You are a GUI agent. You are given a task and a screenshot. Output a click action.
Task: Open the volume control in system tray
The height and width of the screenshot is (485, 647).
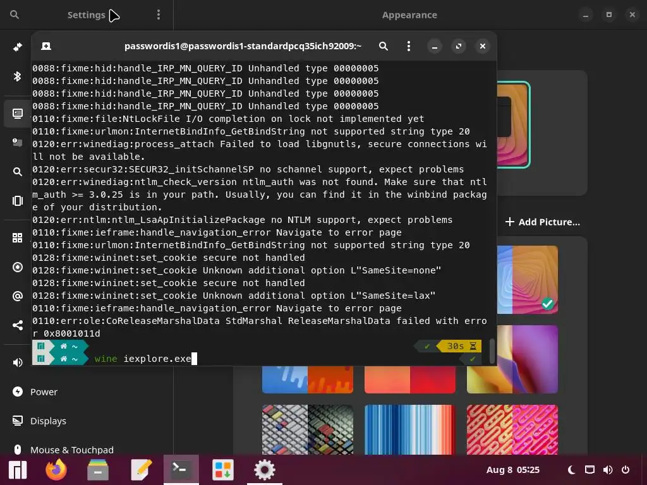point(607,470)
